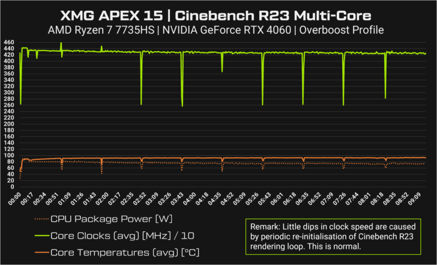
Task: Click the solid orange Core Temperatures legend swatch
Action: [x=41, y=252]
